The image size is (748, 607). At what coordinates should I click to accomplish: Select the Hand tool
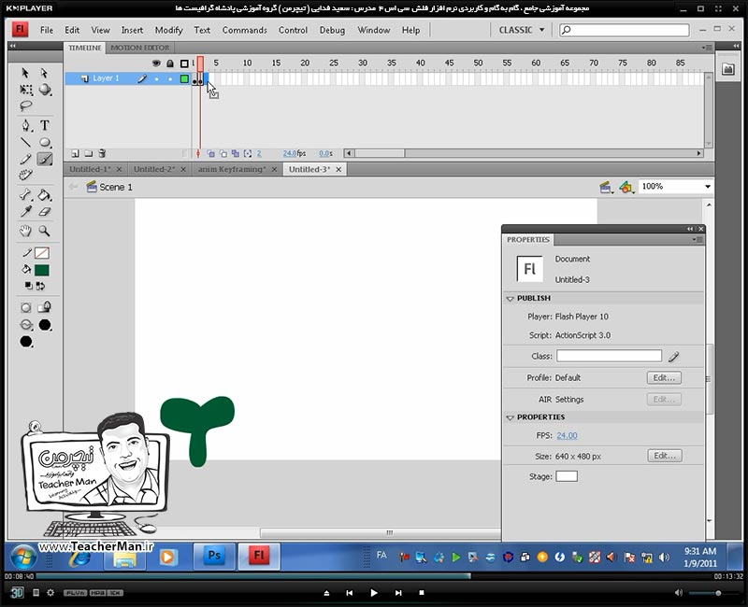pos(26,231)
